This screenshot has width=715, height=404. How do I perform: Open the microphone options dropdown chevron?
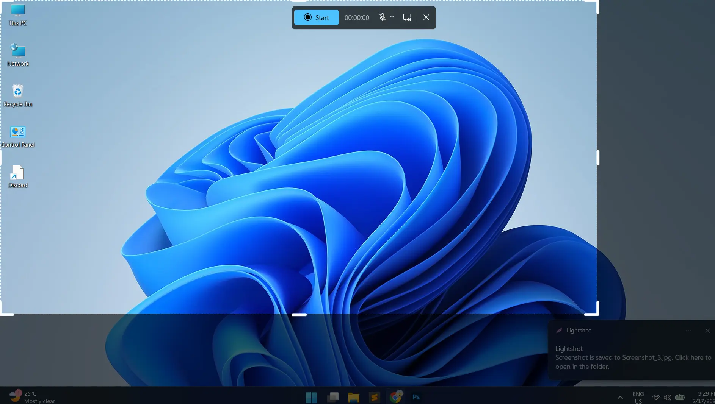pyautogui.click(x=392, y=17)
